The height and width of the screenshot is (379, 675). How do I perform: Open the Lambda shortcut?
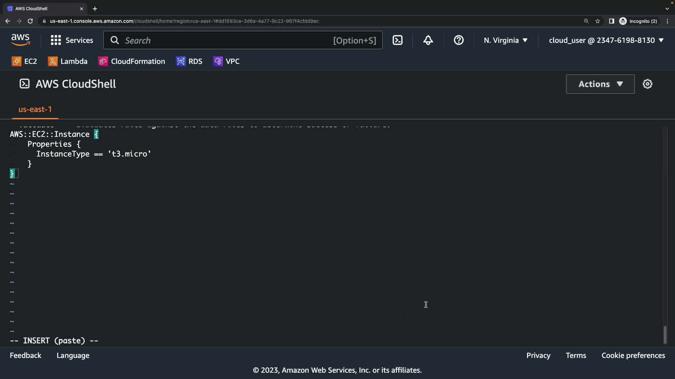pos(67,61)
